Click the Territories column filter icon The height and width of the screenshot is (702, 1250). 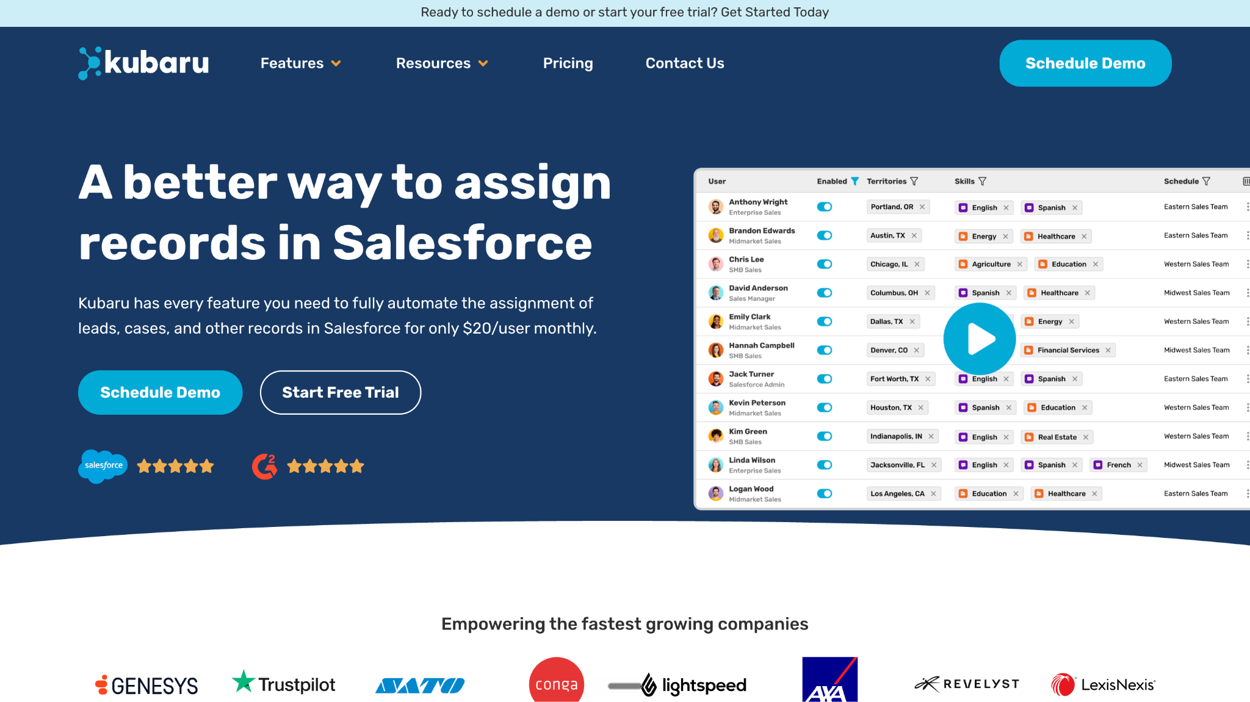pyautogui.click(x=914, y=181)
